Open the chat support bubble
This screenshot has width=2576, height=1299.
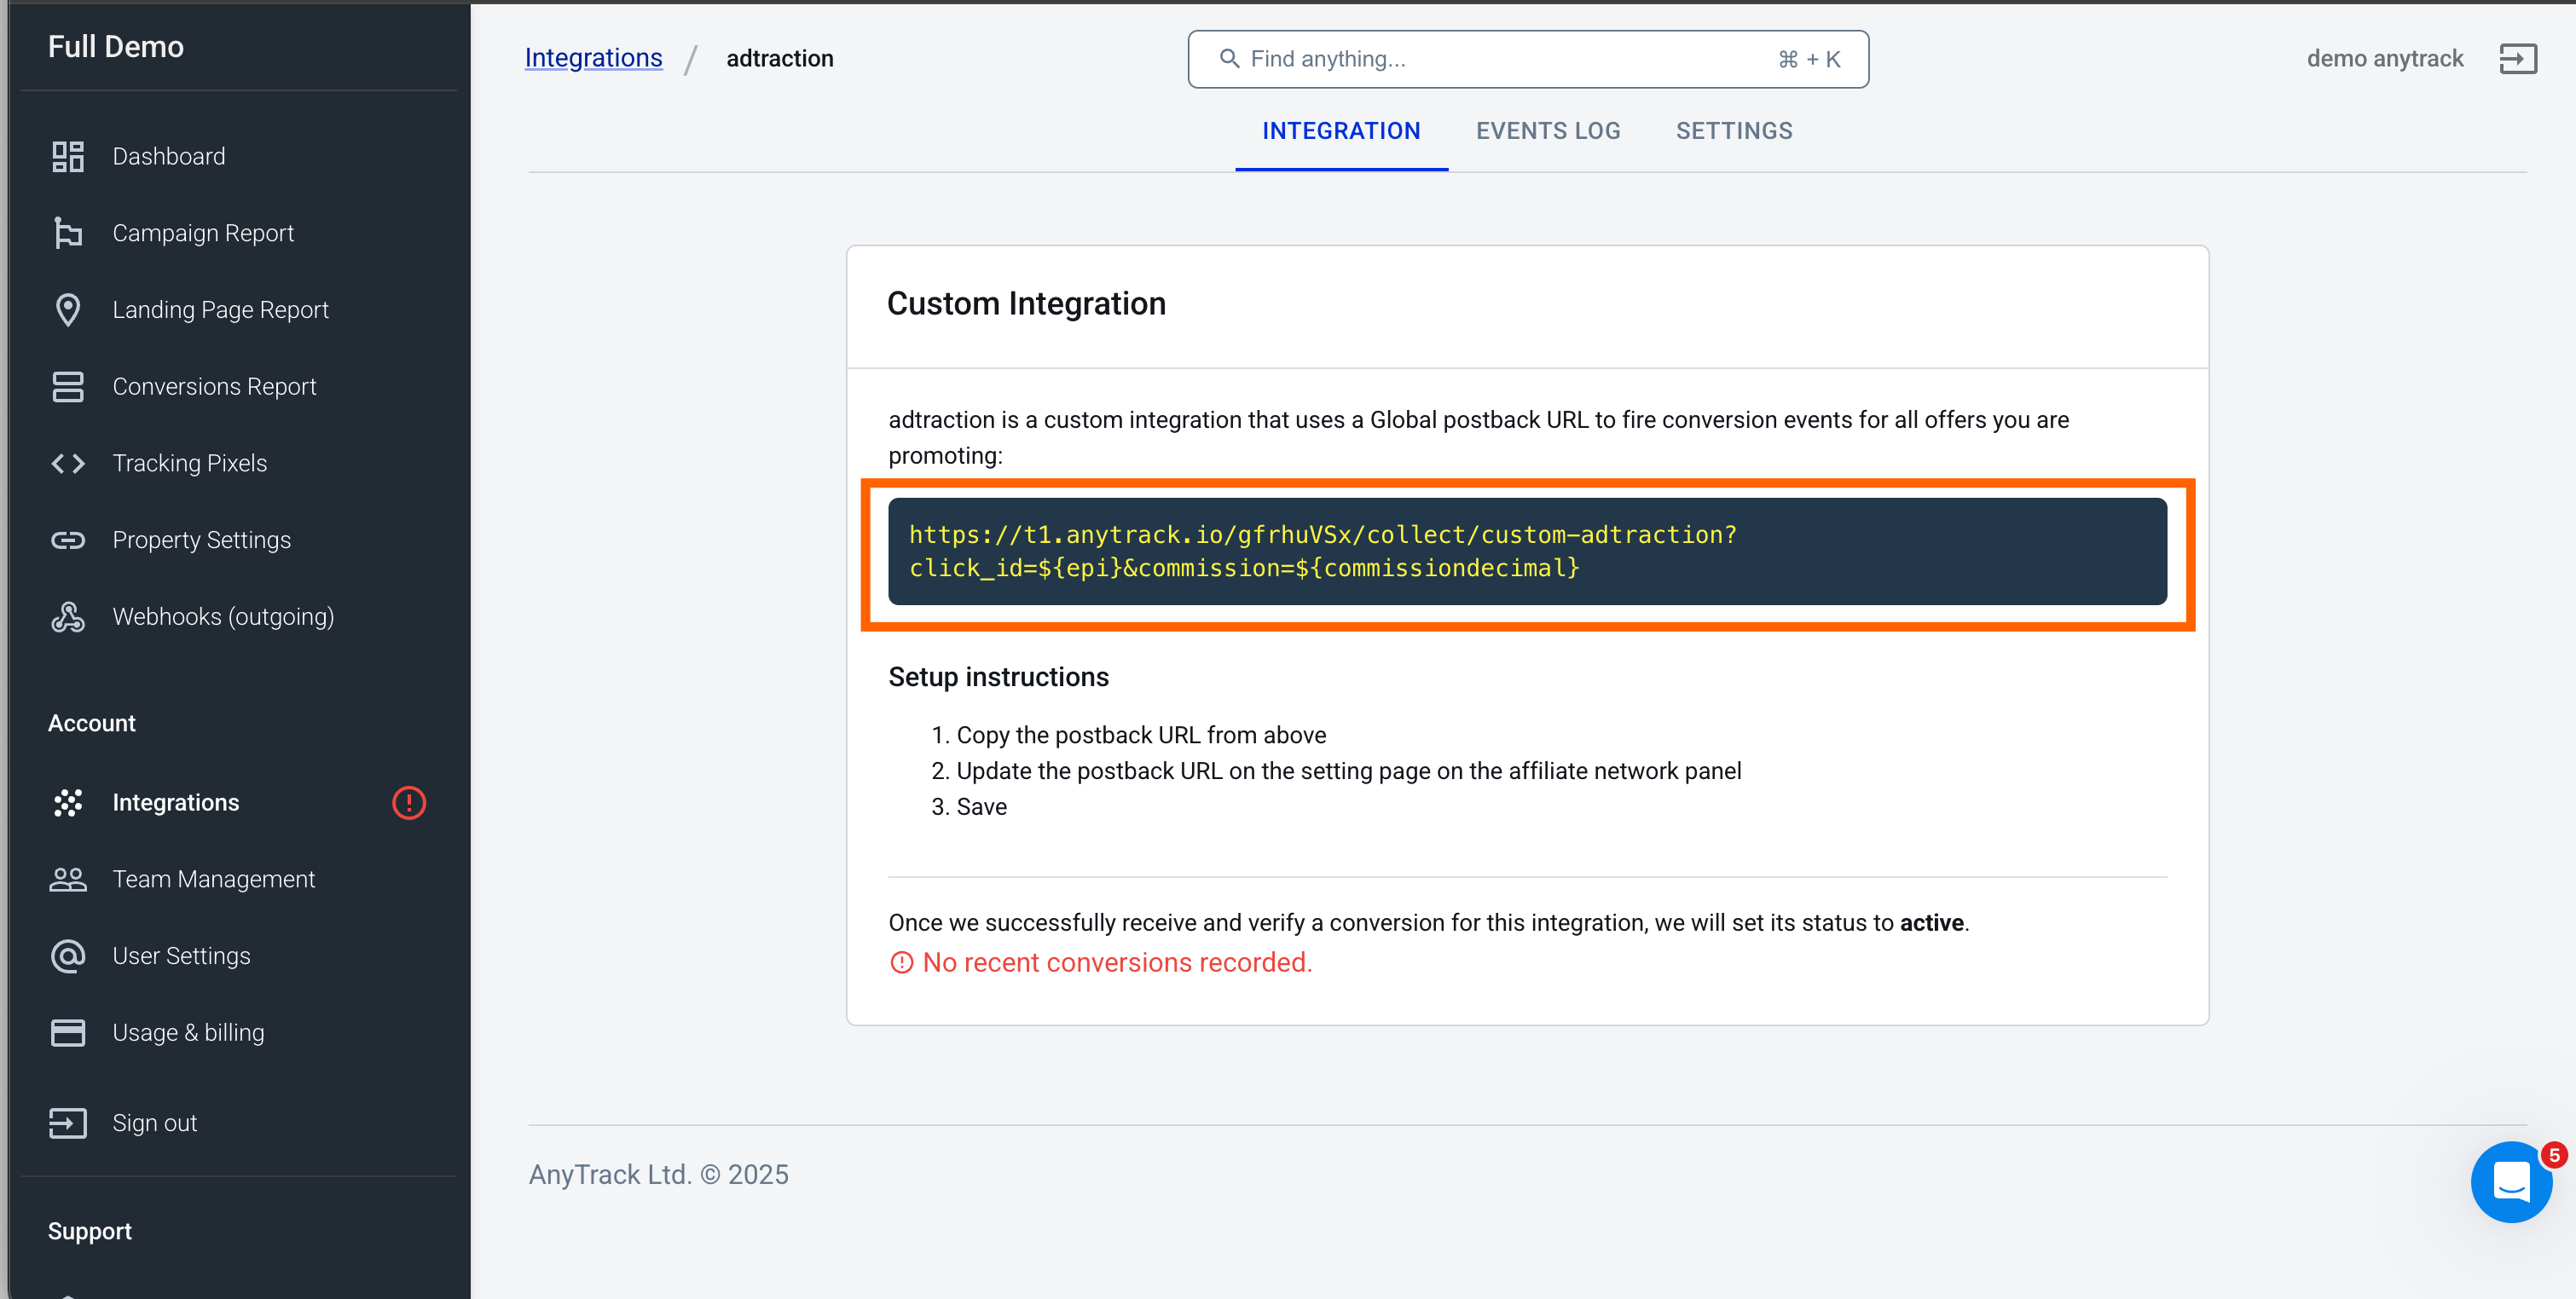coord(2511,1182)
